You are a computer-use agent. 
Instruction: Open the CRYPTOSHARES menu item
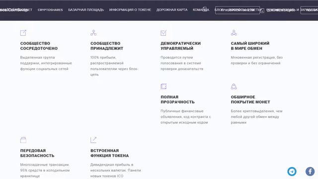[x=50, y=10]
